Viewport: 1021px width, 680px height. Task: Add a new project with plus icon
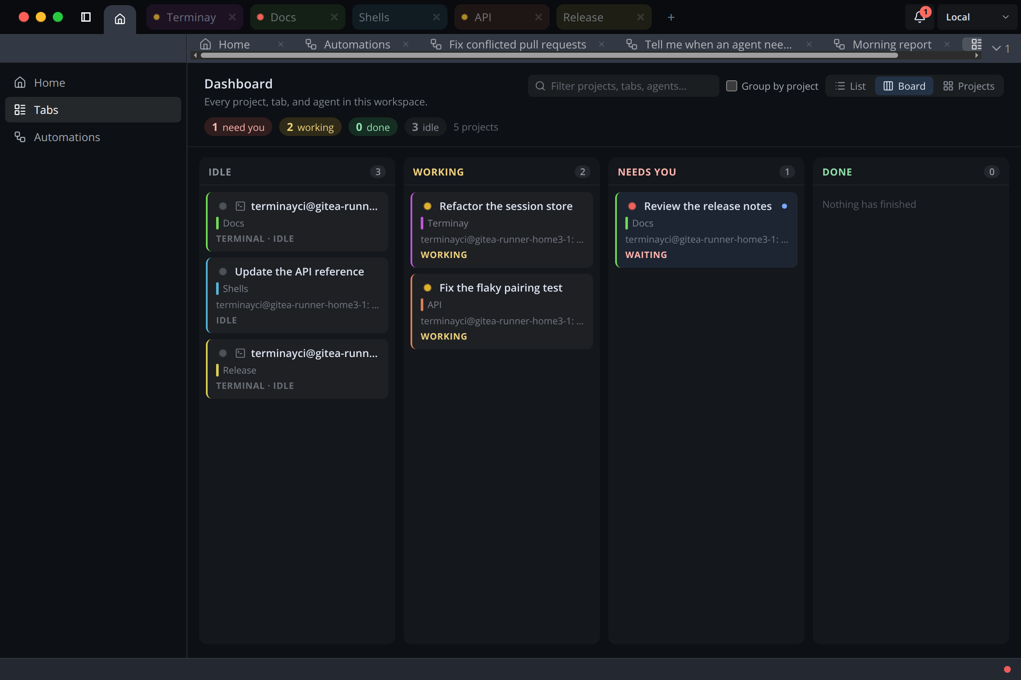(x=671, y=17)
